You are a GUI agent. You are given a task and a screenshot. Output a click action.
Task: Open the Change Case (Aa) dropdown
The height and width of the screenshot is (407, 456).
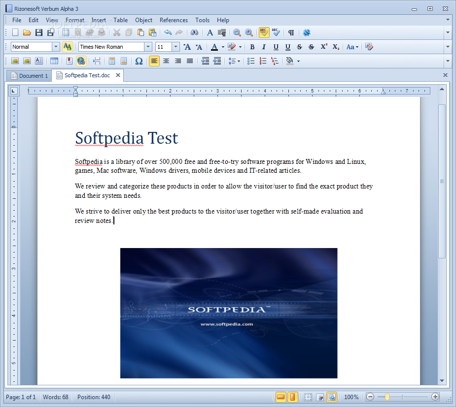tap(352, 47)
